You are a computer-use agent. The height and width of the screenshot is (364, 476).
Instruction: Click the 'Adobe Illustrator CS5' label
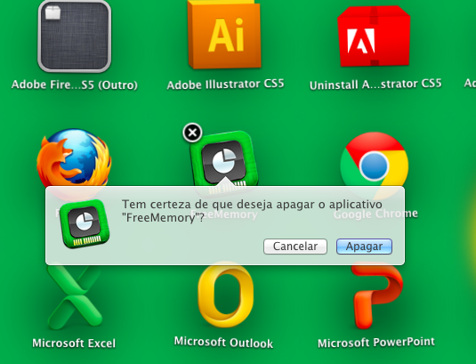[226, 84]
